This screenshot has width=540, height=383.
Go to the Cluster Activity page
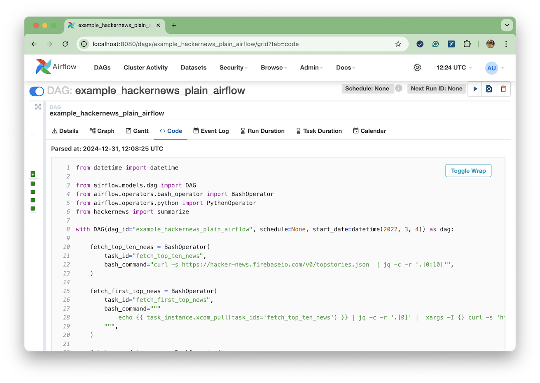tap(145, 68)
